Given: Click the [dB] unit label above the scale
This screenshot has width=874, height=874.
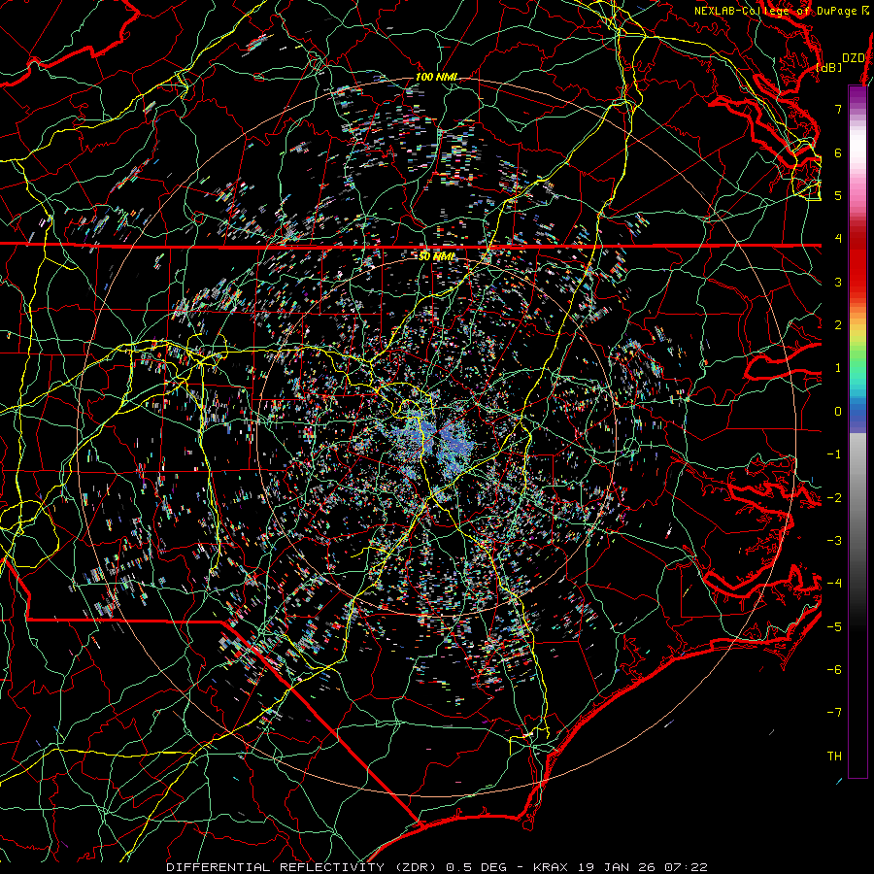Looking at the screenshot, I should tap(829, 67).
